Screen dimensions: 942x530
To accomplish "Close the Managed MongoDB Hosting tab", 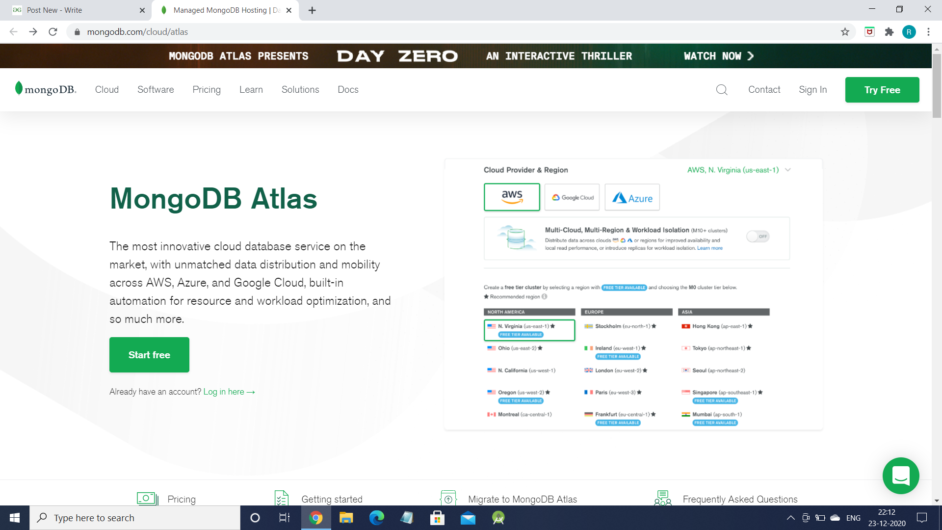I will [289, 10].
